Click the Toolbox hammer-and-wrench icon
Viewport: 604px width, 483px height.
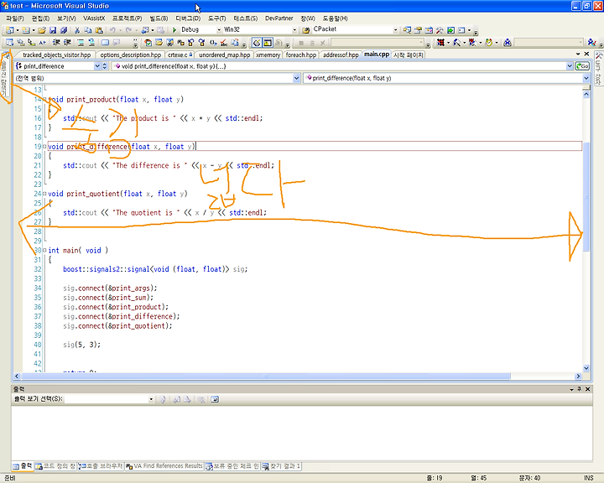tap(440, 30)
